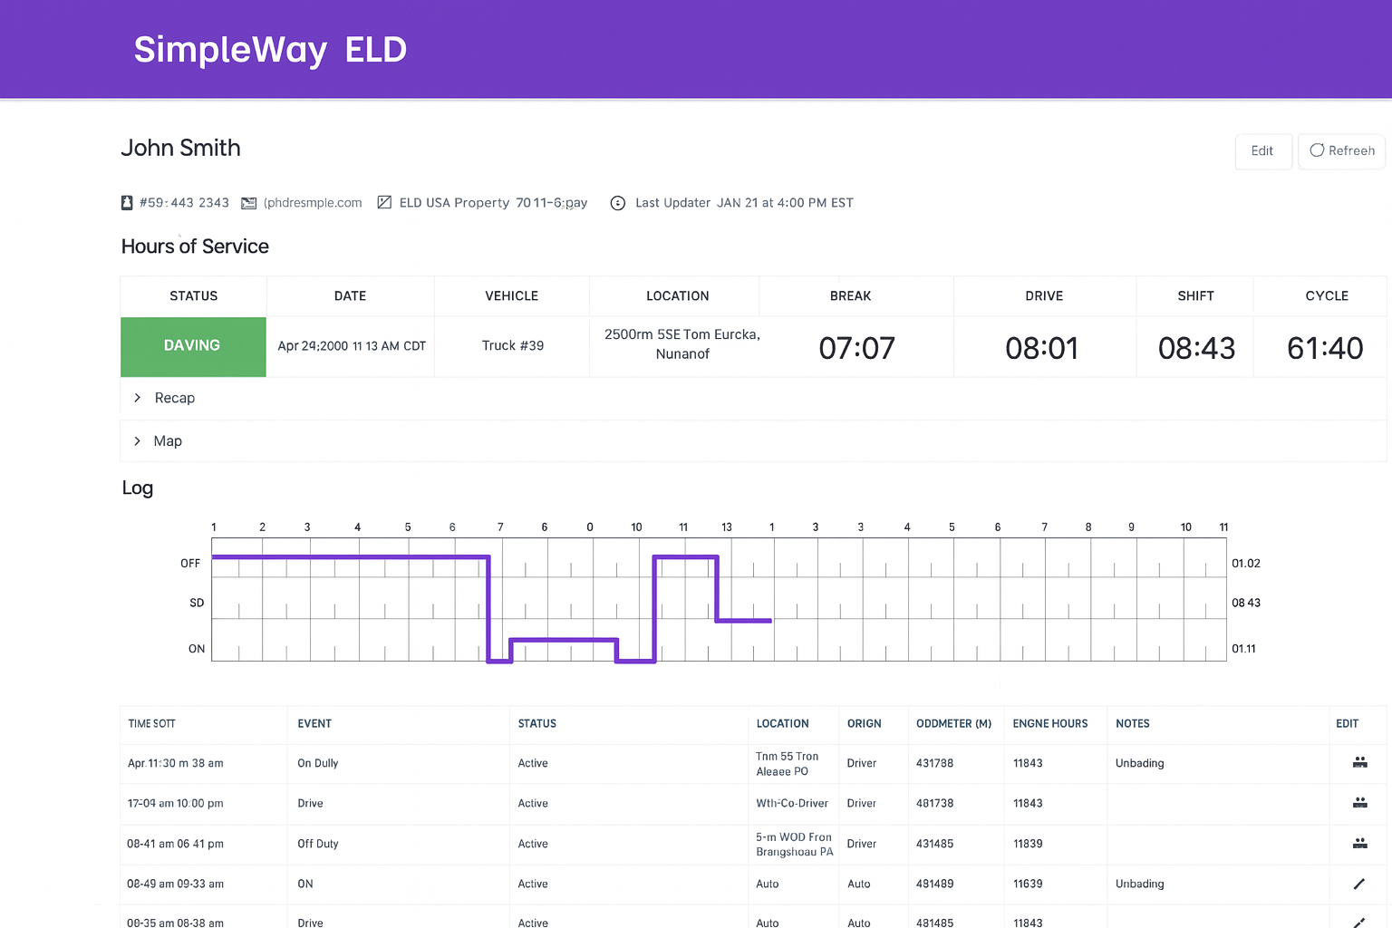Click the driver name John Smith
The image size is (1392, 928).
(180, 148)
